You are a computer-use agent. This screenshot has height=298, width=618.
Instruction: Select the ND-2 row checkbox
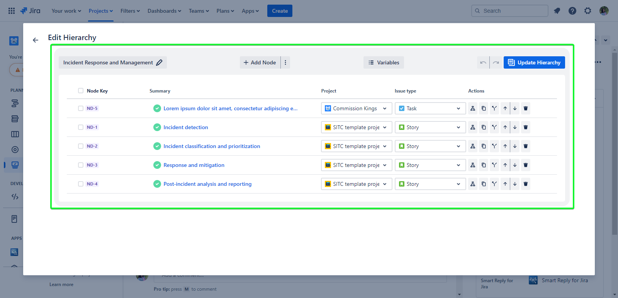pos(81,146)
